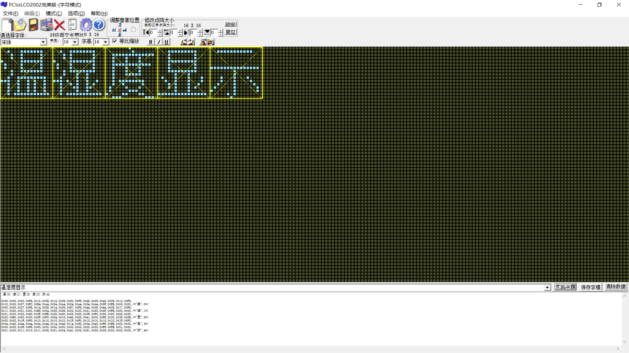
Task: Open help via blue question mark icon
Action: pyautogui.click(x=99, y=25)
